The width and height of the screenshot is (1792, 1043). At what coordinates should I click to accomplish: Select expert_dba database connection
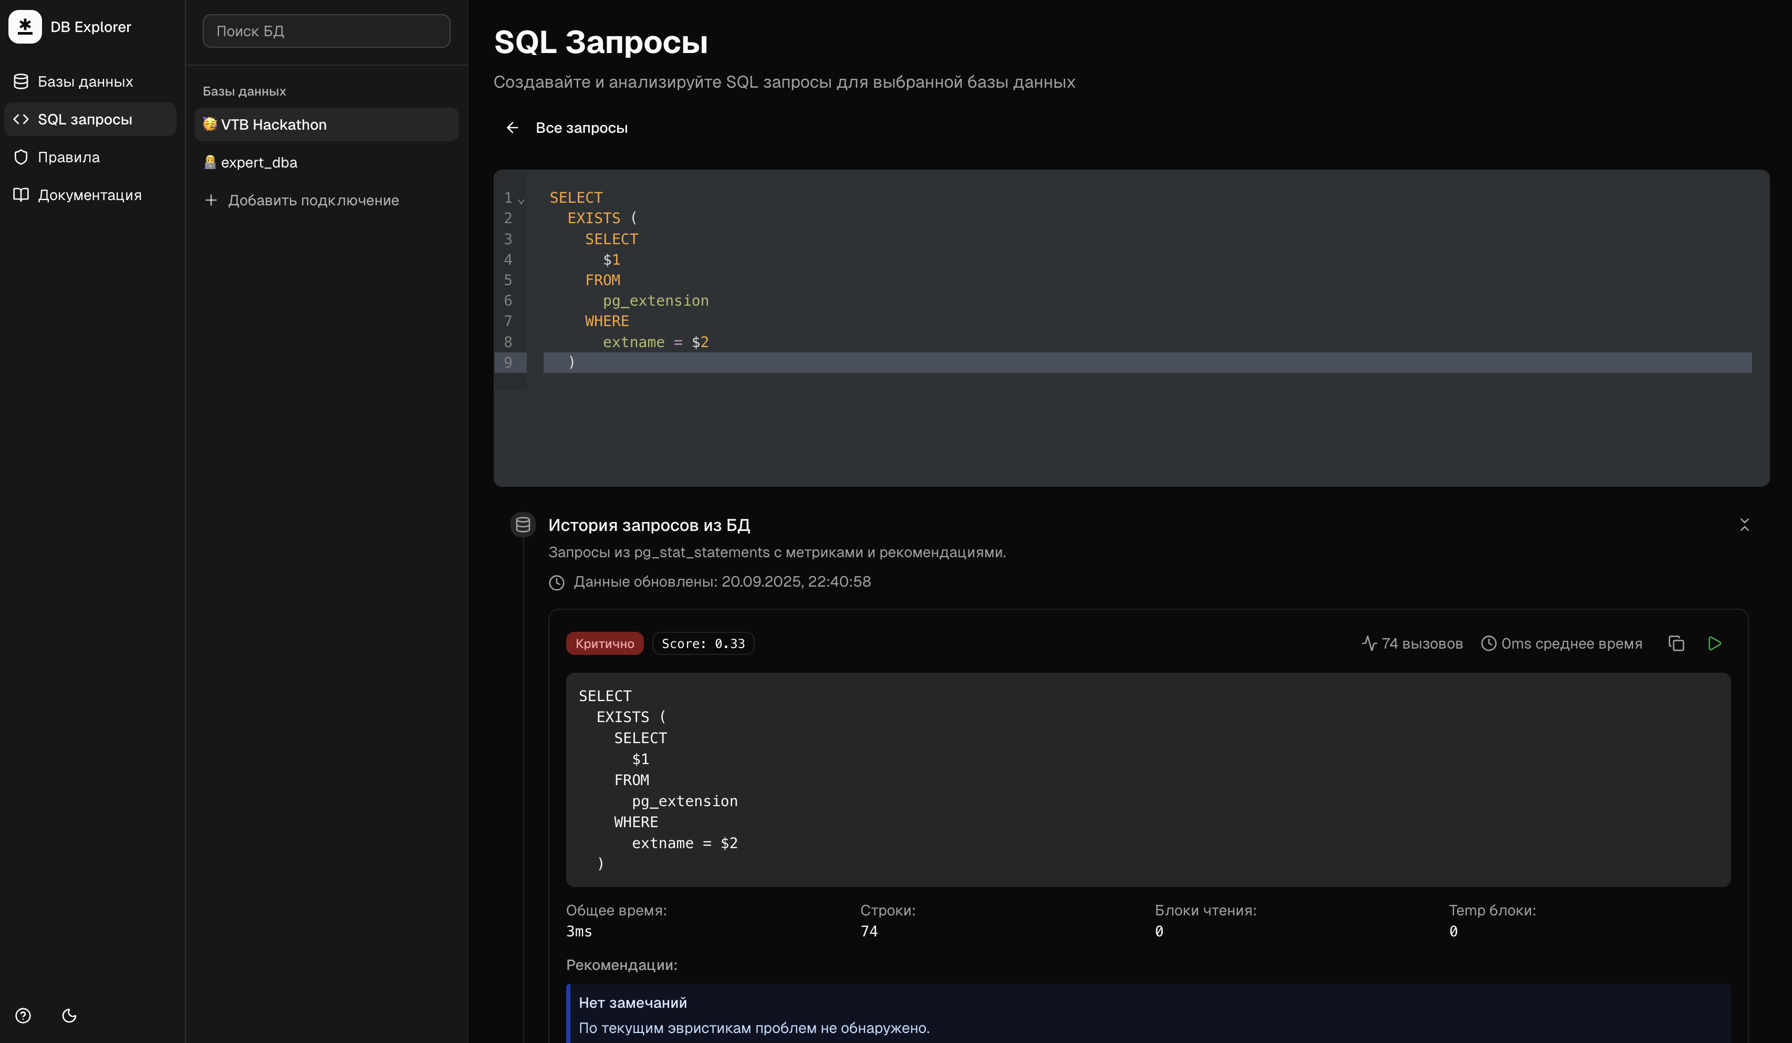coord(259,162)
